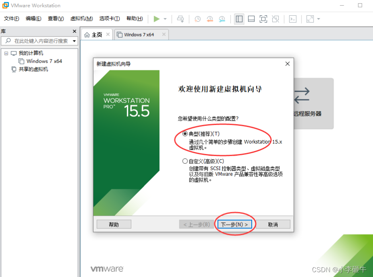Click the Revert to Snapshot icon
373x277 pixels.
pos(210,19)
